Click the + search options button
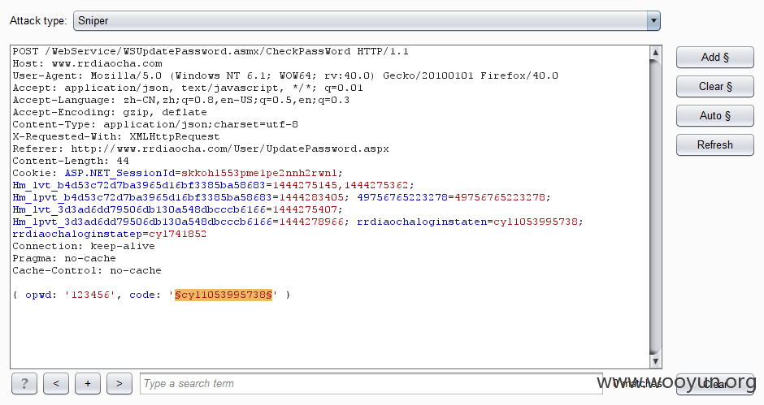The width and height of the screenshot is (764, 405). tap(88, 384)
